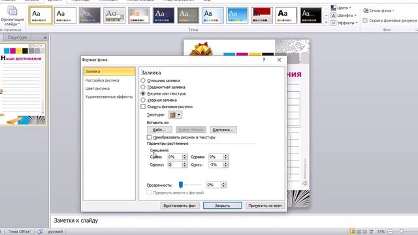The width and height of the screenshot is (418, 235).
Task: Open the Шрифты theme fonts dropdown
Action: 344,16
